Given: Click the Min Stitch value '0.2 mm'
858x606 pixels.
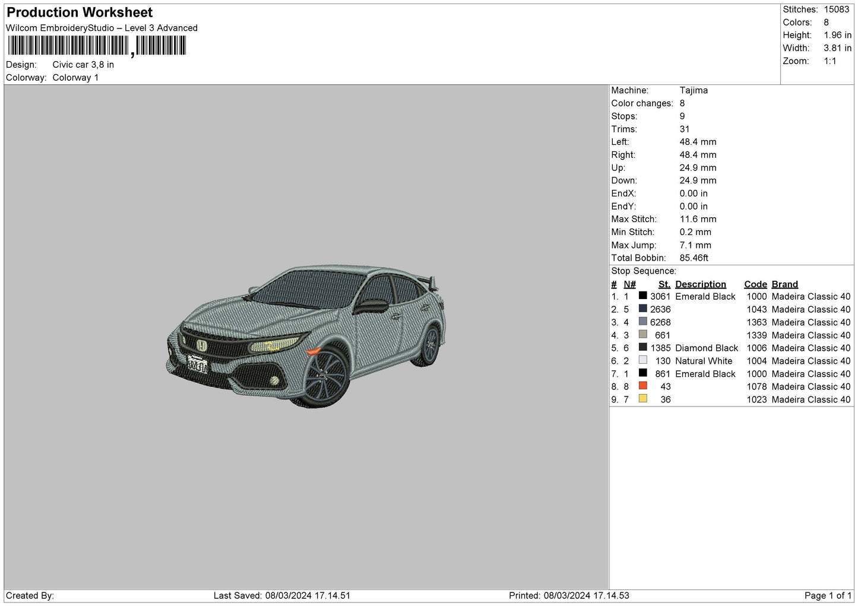Looking at the screenshot, I should (695, 232).
